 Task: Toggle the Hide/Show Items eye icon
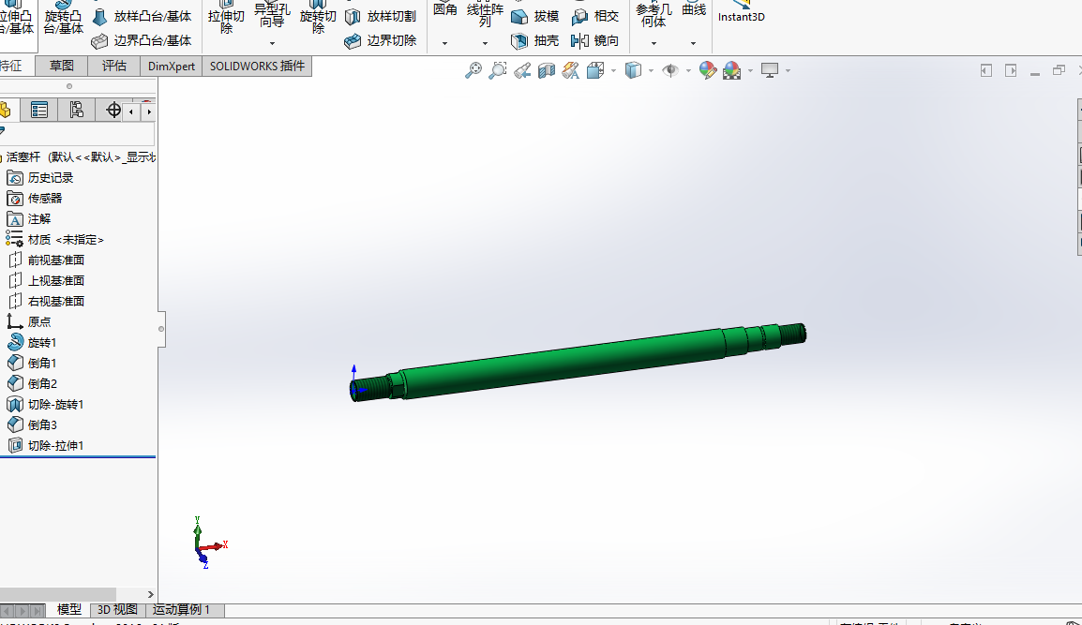tap(669, 70)
